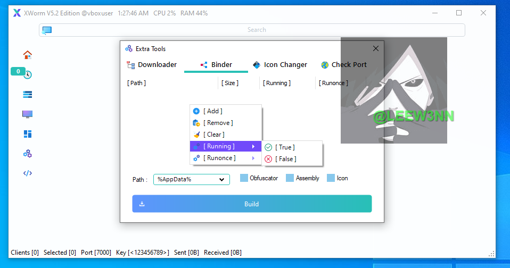Click inside the Search field

pos(257,30)
